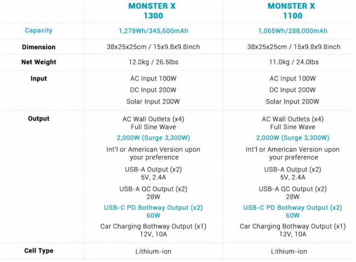This screenshot has width=356, height=262.
Task: Select the Output row label
Action: pyautogui.click(x=39, y=119)
